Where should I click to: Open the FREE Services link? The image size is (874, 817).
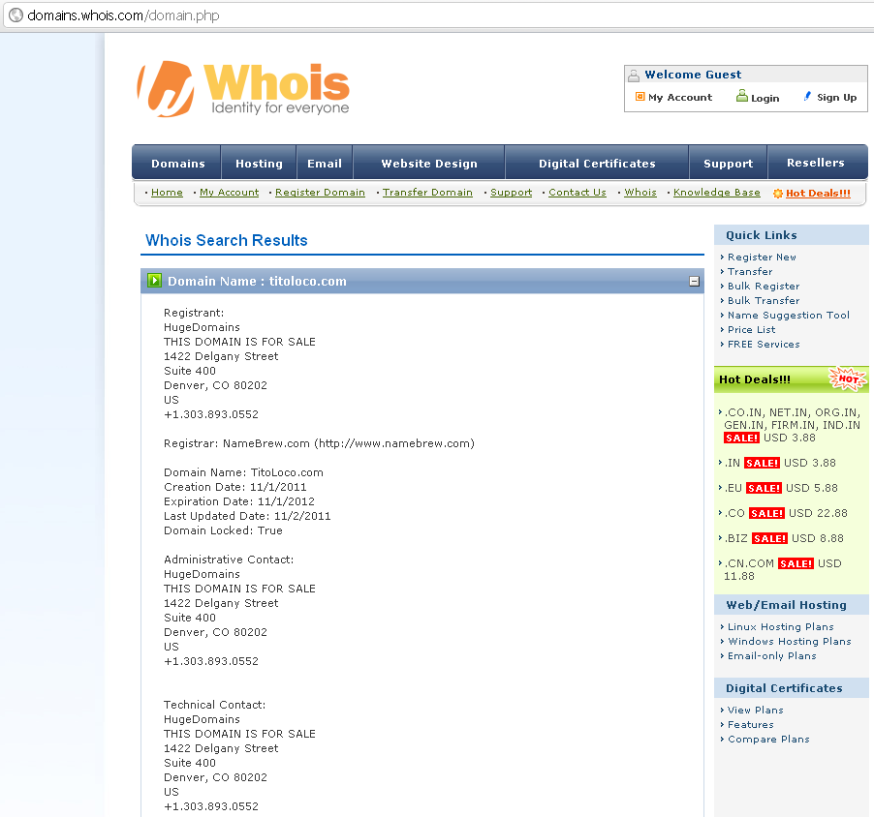pyautogui.click(x=764, y=344)
